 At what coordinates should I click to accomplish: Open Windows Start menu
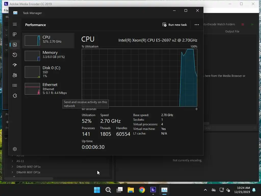tap(97, 190)
